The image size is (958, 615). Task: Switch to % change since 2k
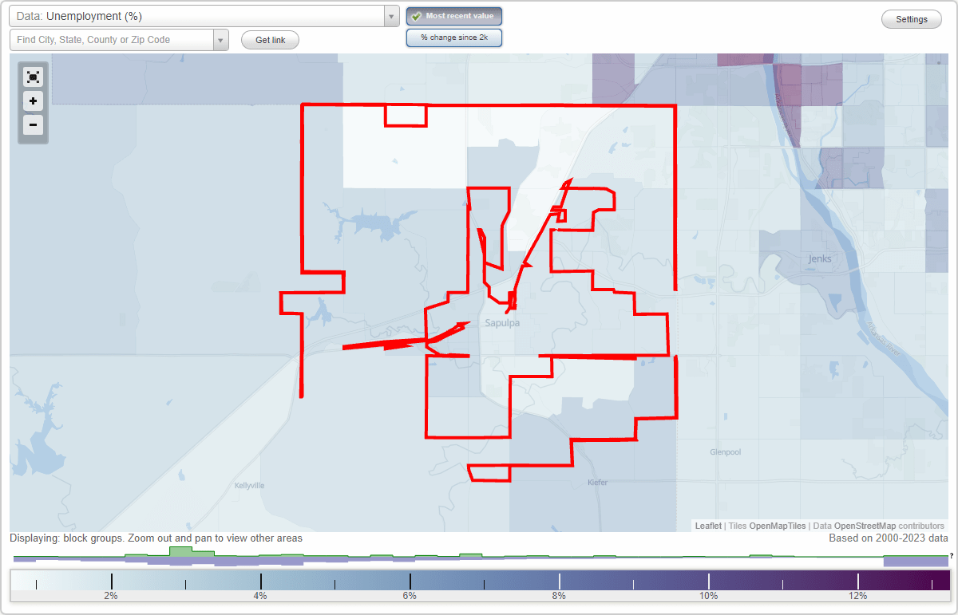coord(454,37)
